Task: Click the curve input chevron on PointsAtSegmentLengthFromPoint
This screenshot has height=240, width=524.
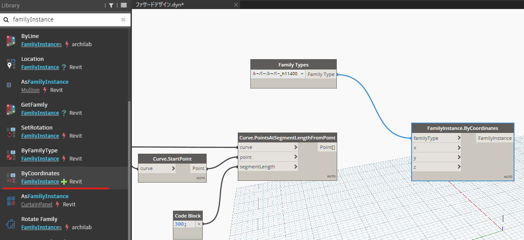Action: click(x=296, y=148)
